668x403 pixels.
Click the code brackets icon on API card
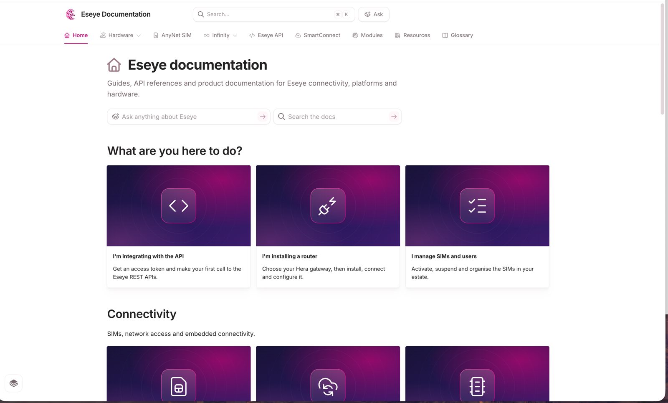[x=179, y=205]
